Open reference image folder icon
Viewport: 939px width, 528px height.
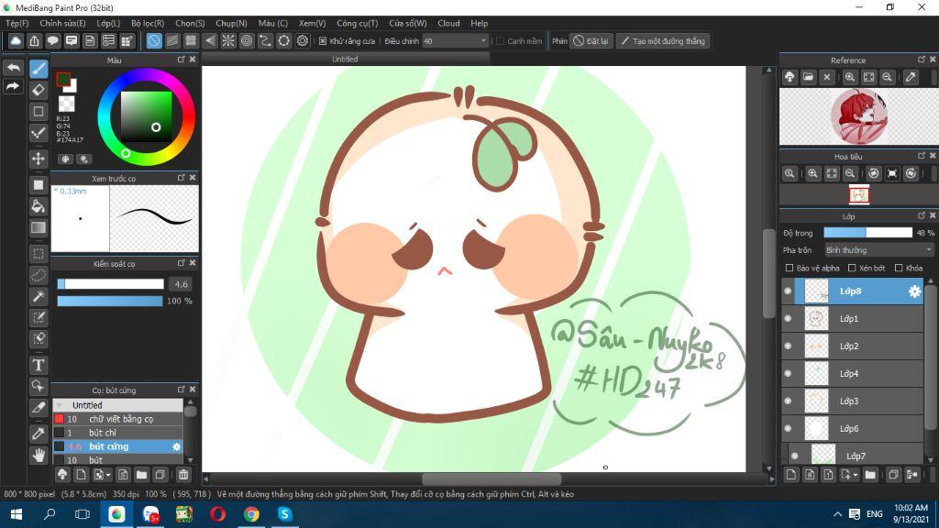click(809, 77)
